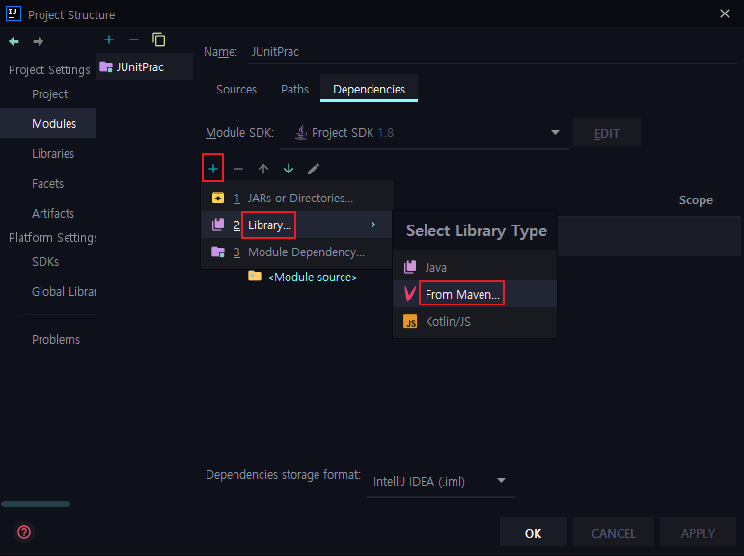Click the OK button
This screenshot has height=556, width=744.
click(x=534, y=533)
